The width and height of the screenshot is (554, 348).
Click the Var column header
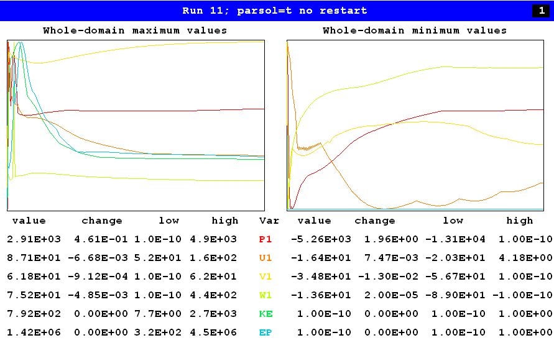click(269, 221)
